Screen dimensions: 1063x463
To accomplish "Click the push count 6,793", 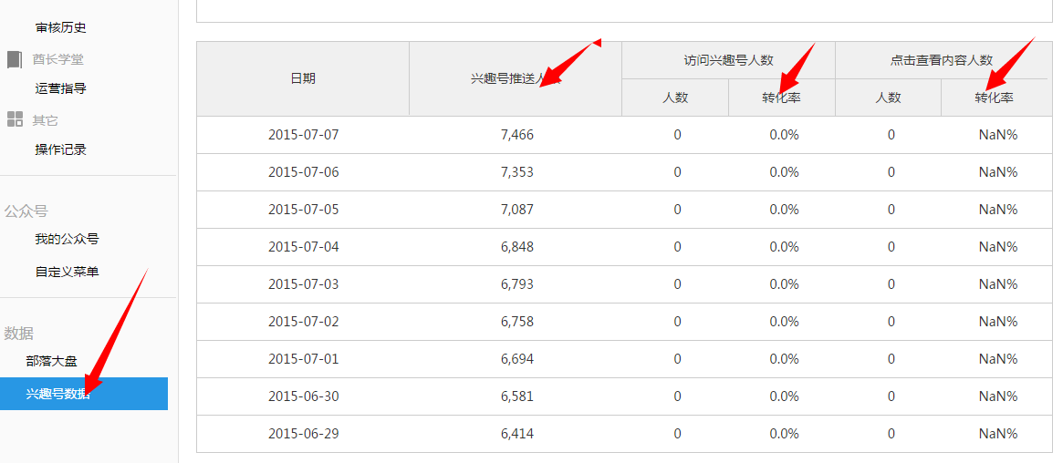I will [x=517, y=284].
